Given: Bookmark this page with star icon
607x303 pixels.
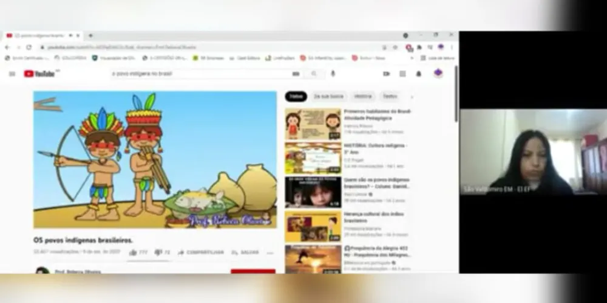Looking at the screenshot, I should (395, 47).
